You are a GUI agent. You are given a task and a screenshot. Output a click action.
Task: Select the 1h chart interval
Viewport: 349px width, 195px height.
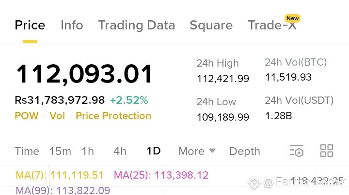(x=88, y=151)
